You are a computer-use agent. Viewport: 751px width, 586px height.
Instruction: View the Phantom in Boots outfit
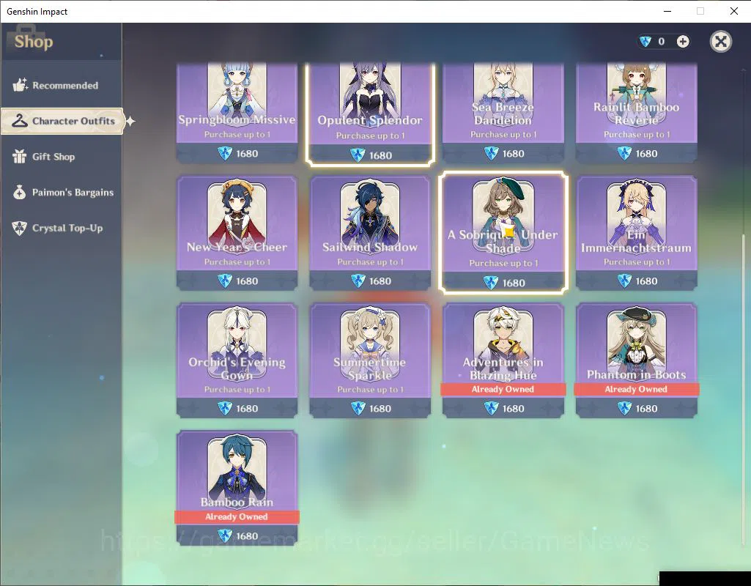[636, 360]
